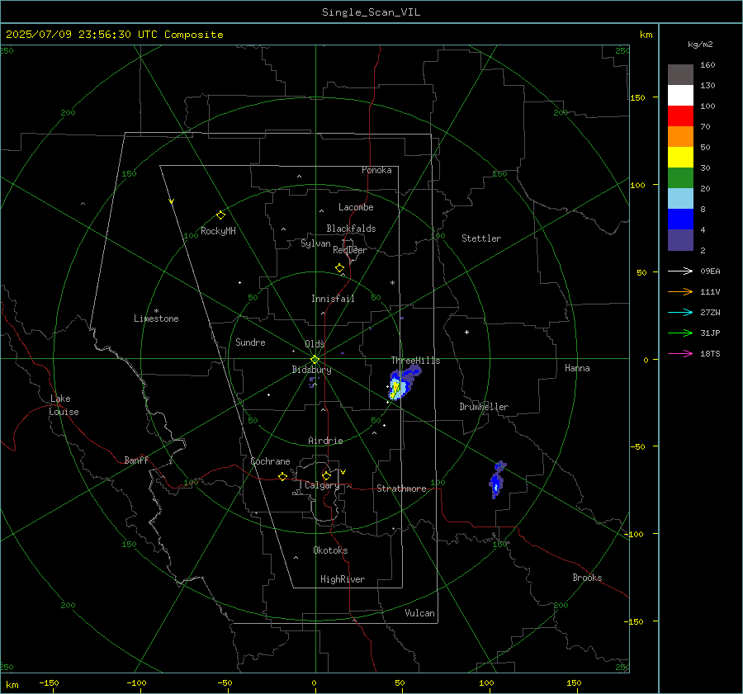
Task: Click the Okotoks map label
Action: point(330,550)
